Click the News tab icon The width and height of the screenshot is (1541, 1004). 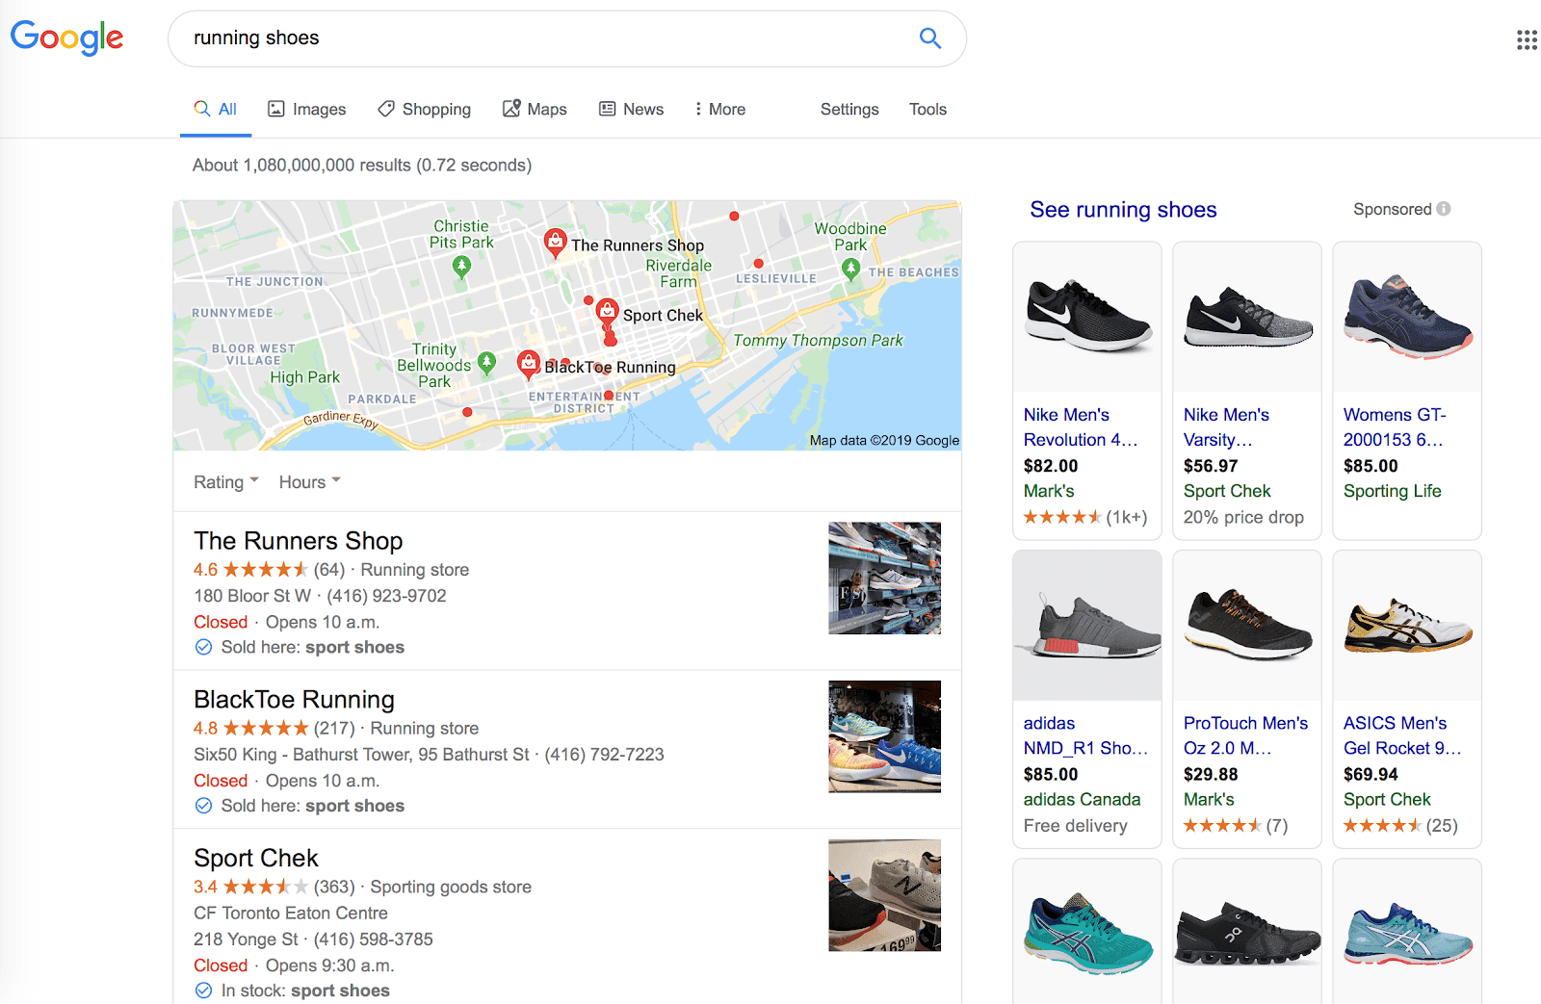point(608,109)
